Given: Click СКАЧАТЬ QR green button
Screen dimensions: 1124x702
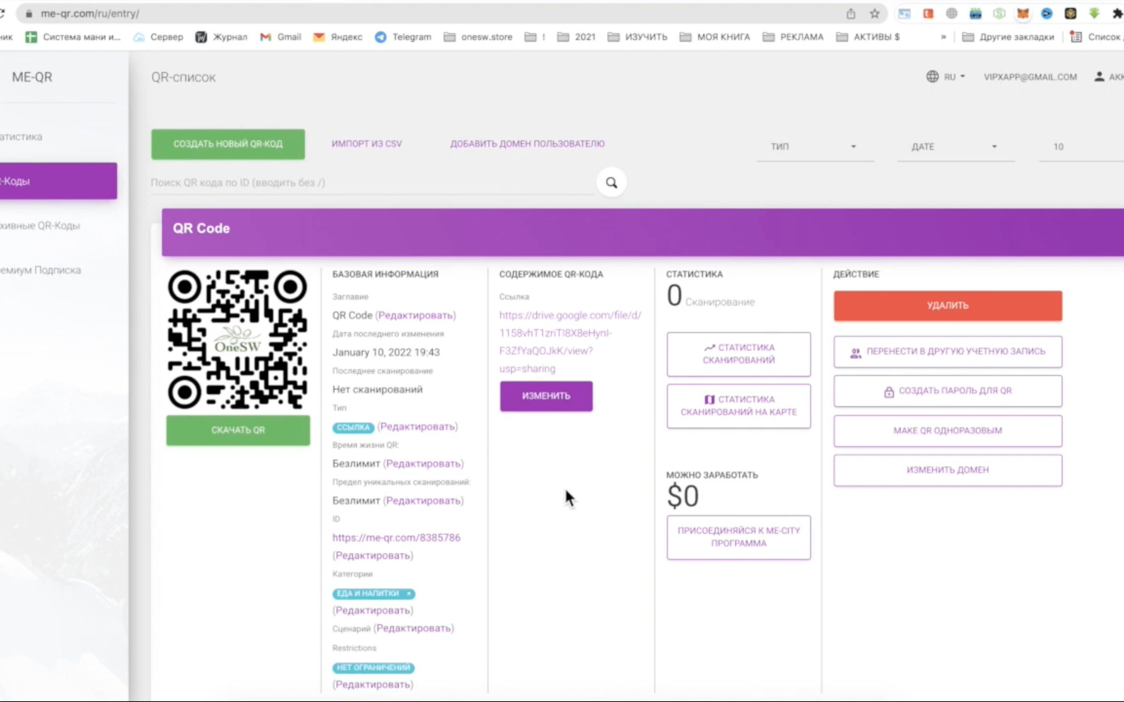Looking at the screenshot, I should (238, 431).
